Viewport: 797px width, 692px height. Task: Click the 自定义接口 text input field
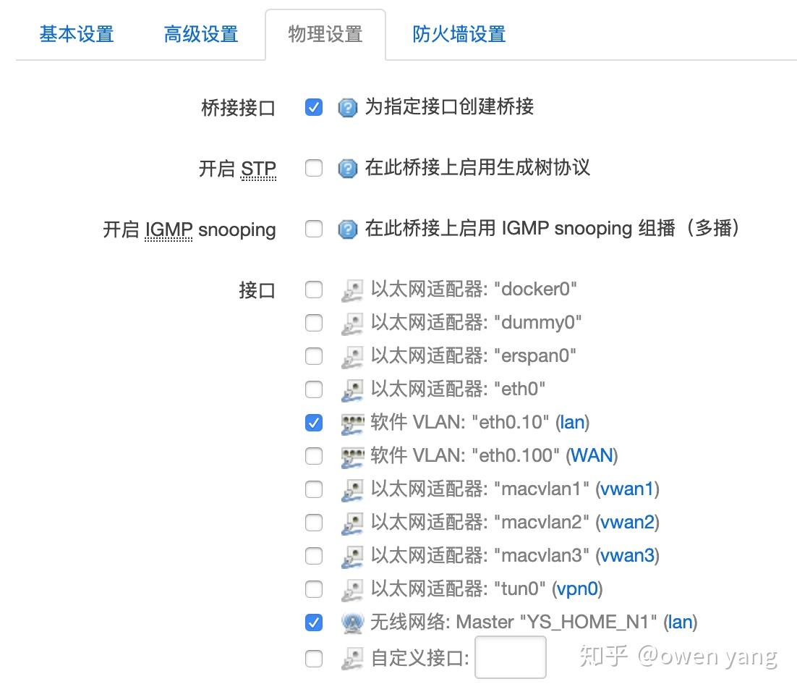click(510, 657)
